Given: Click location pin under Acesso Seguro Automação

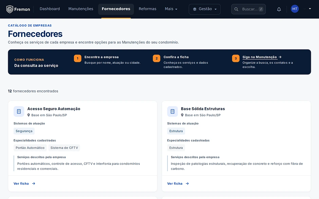Looking at the screenshot, I should click(29, 115).
